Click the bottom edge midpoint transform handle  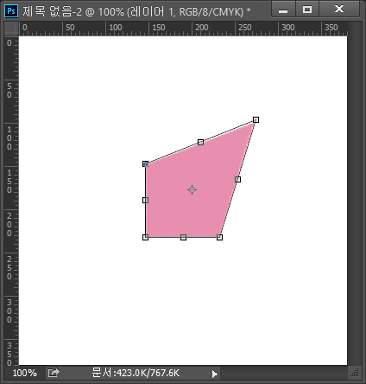click(183, 237)
